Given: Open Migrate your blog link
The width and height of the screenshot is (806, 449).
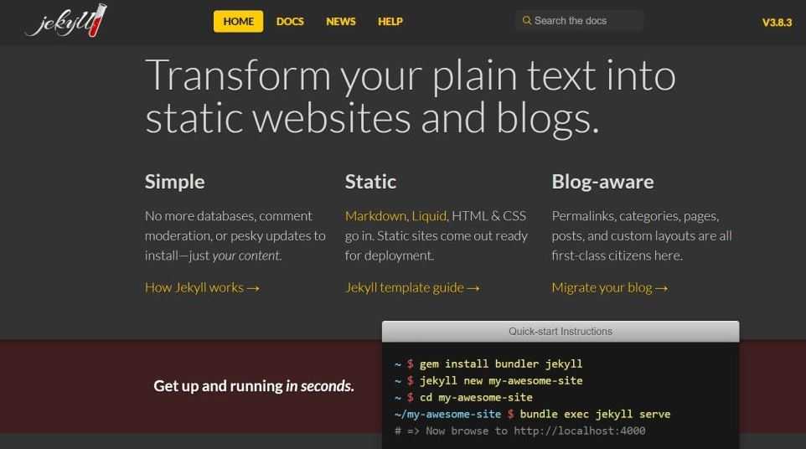Looking at the screenshot, I should pyautogui.click(x=610, y=287).
